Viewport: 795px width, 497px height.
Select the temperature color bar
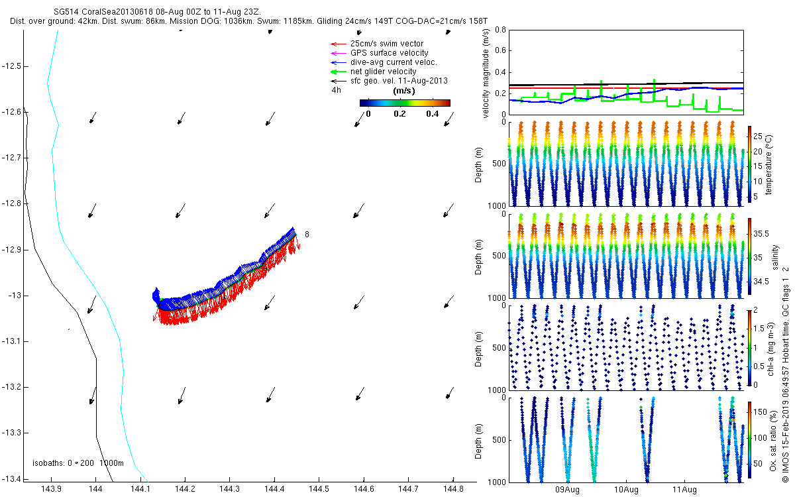click(x=749, y=163)
